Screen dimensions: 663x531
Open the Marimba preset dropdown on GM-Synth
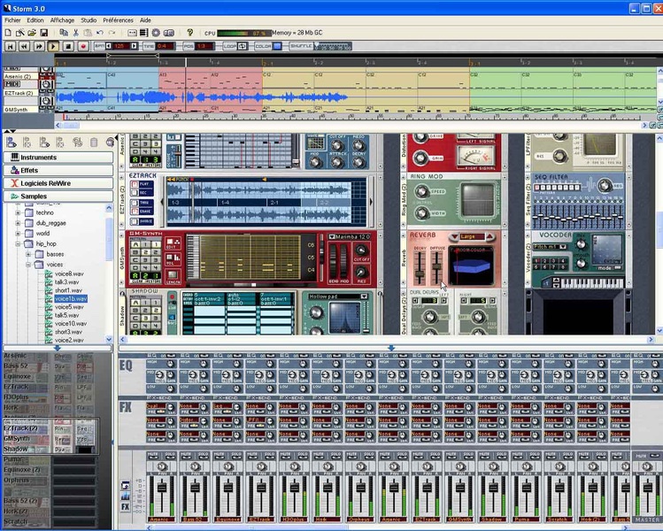[x=347, y=237]
